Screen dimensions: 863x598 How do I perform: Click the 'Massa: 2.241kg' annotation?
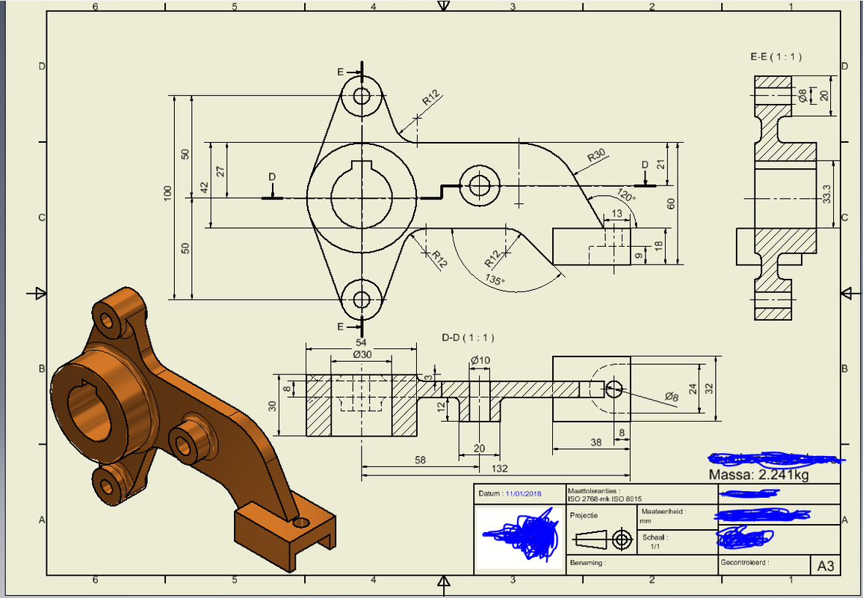pyautogui.click(x=758, y=475)
